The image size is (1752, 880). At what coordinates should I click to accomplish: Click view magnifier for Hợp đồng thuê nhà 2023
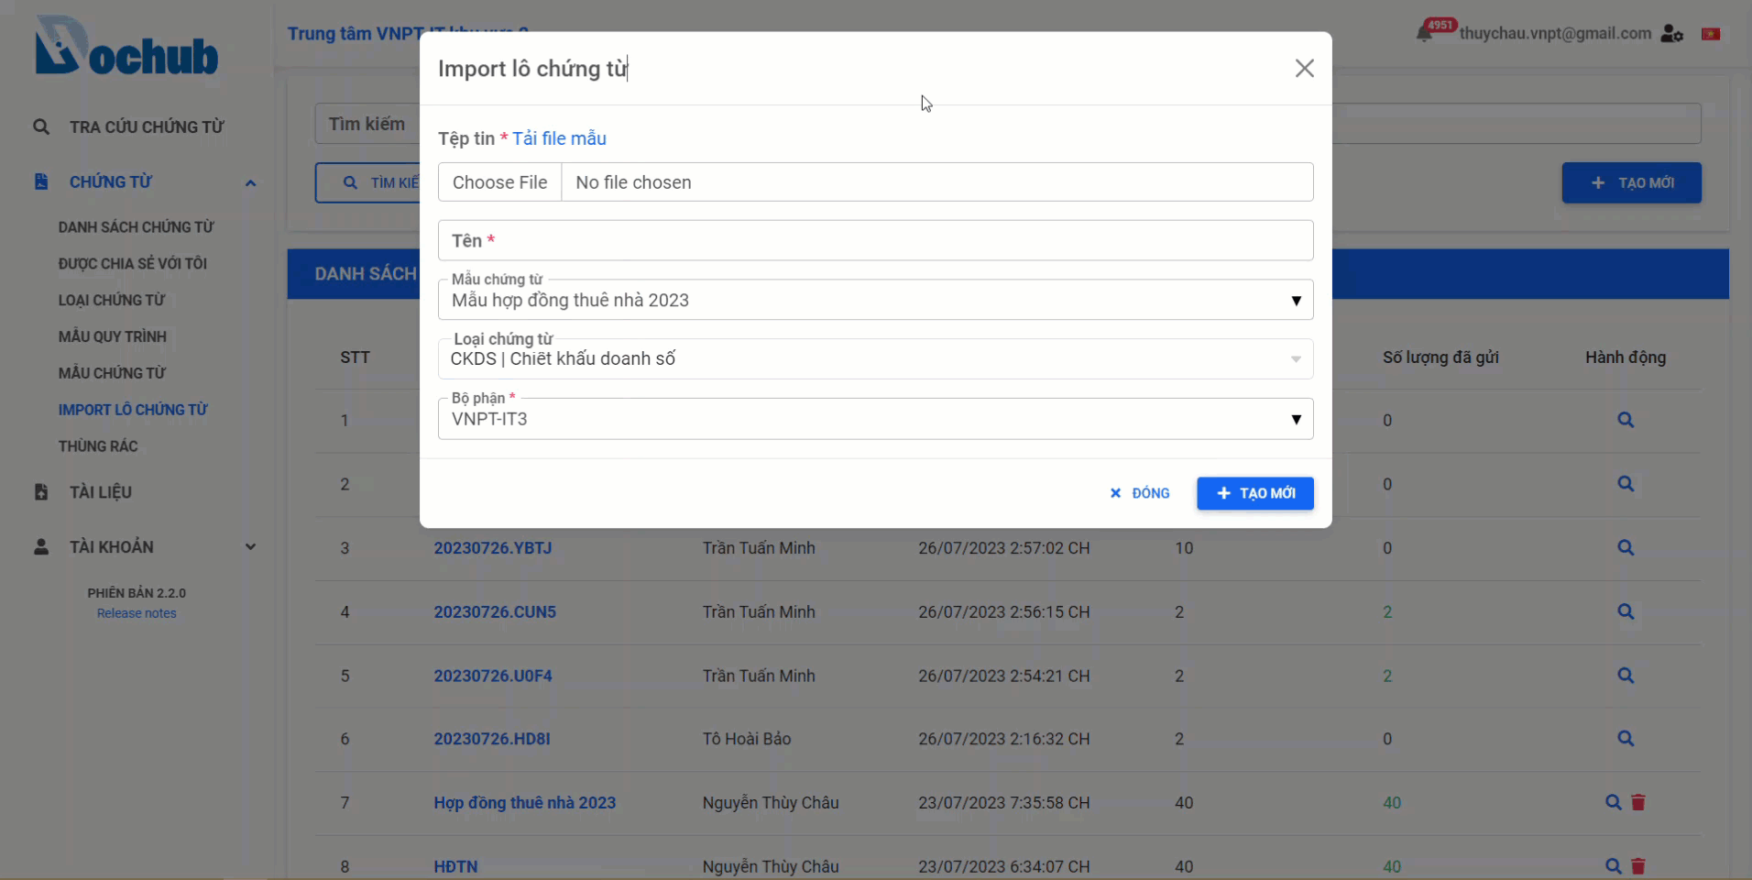(x=1614, y=803)
